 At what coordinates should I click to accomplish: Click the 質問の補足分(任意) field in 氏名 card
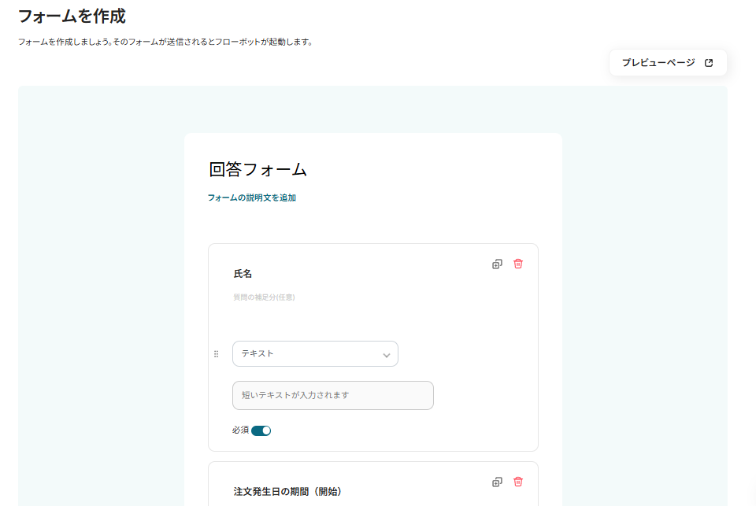click(x=264, y=297)
